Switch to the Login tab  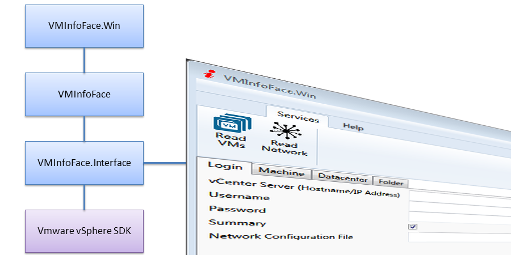click(225, 166)
